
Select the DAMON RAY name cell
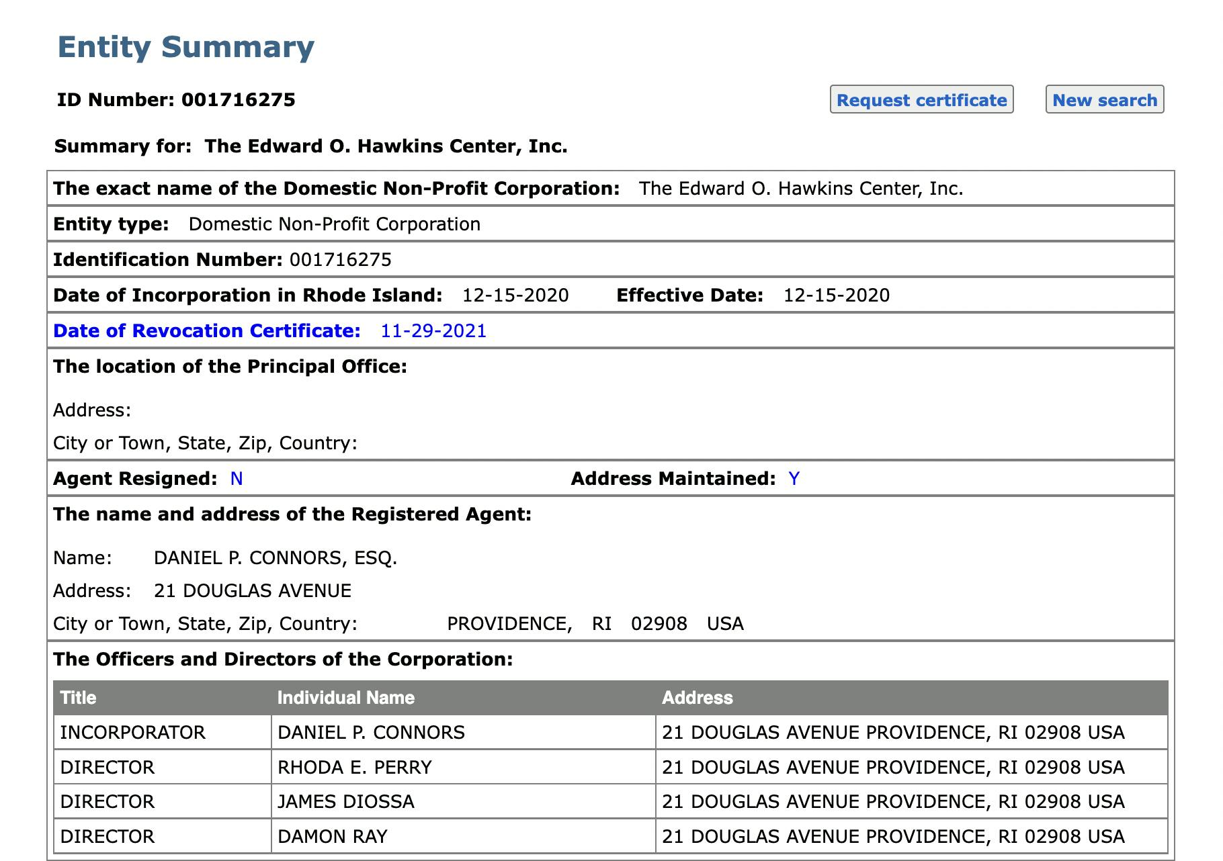332,836
